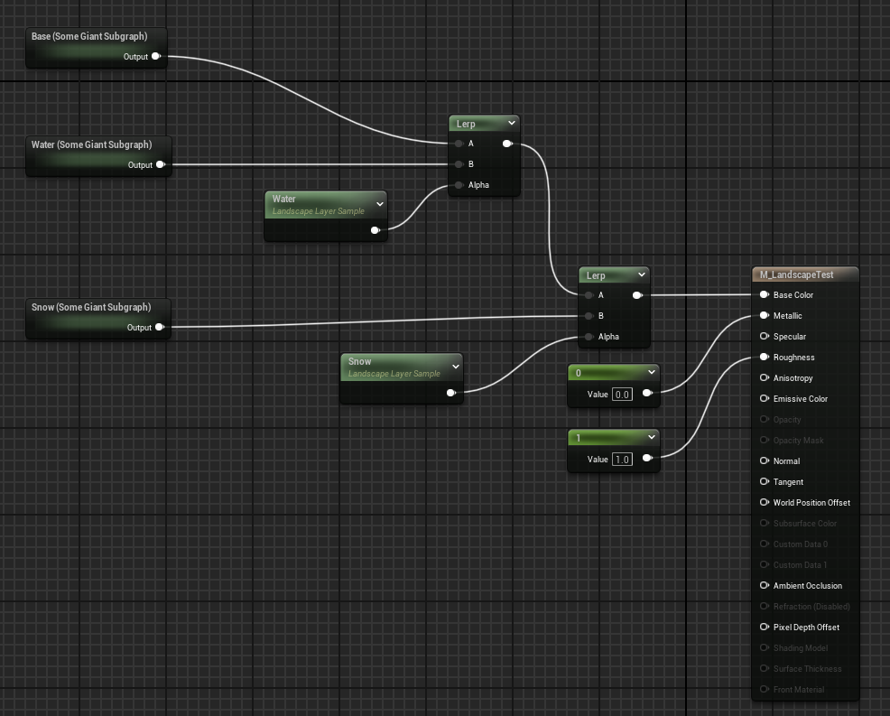Expand the Snow Landscape Layer Sample chevron

pyautogui.click(x=455, y=367)
